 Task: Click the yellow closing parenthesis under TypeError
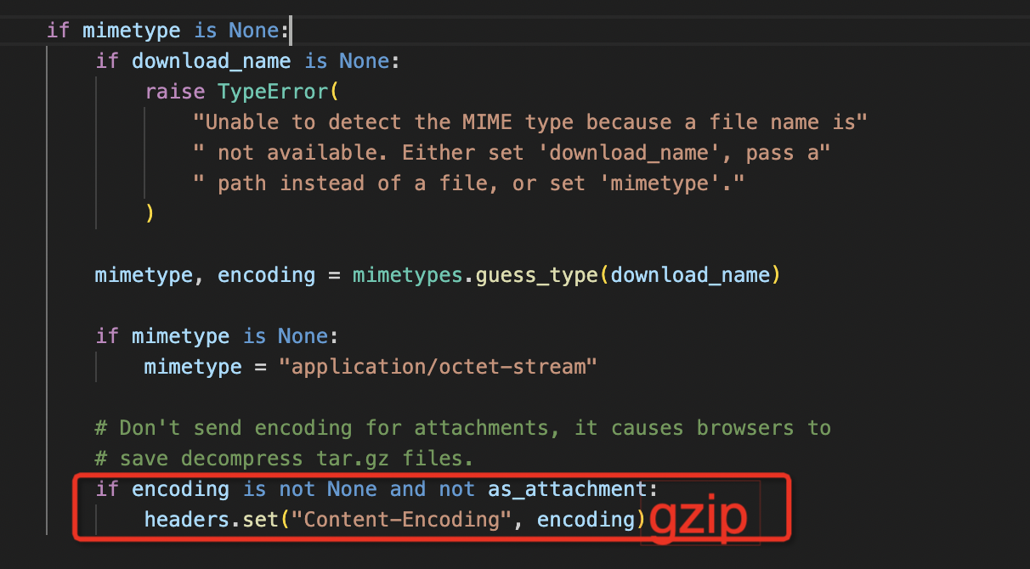[x=150, y=214]
